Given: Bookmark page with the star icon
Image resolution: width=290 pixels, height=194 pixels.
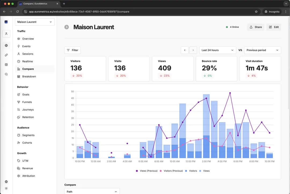Looking at the screenshot, I should pyautogui.click(x=256, y=12).
